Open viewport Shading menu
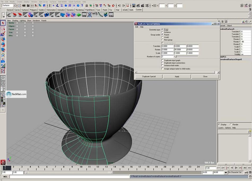Screen dimensions: 252x181 coord(15,20)
